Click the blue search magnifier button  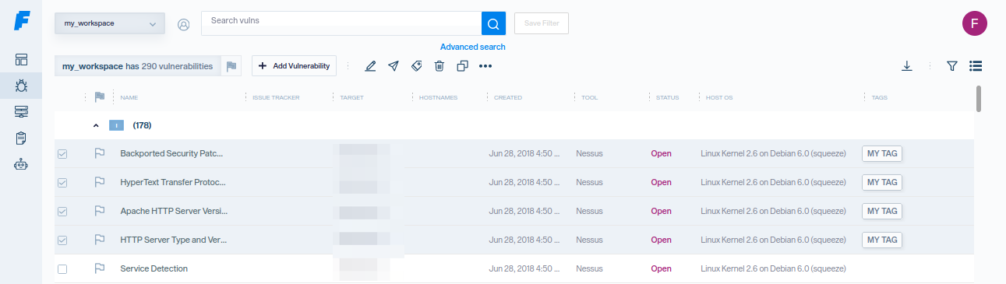click(x=493, y=23)
